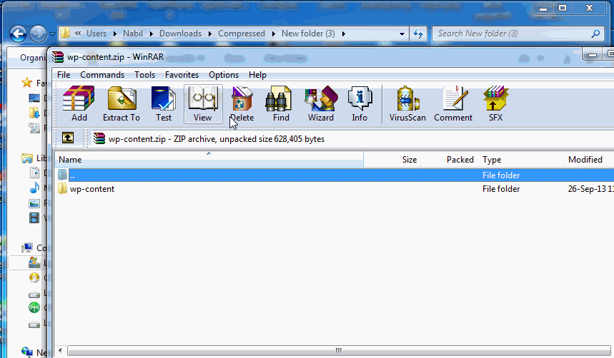
Task: Open the Favorites menu
Action: 182,75
